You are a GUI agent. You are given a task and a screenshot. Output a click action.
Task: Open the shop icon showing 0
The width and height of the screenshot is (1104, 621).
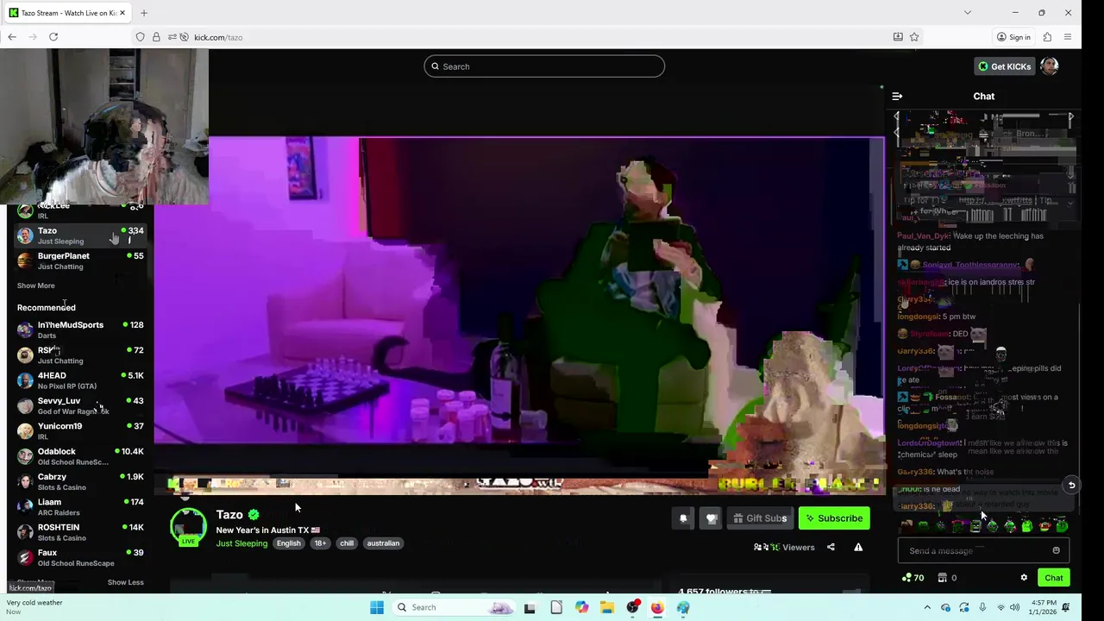[947, 578]
